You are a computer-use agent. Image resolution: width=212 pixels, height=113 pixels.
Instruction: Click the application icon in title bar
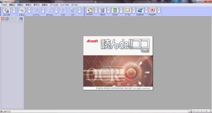[x=1, y=1]
